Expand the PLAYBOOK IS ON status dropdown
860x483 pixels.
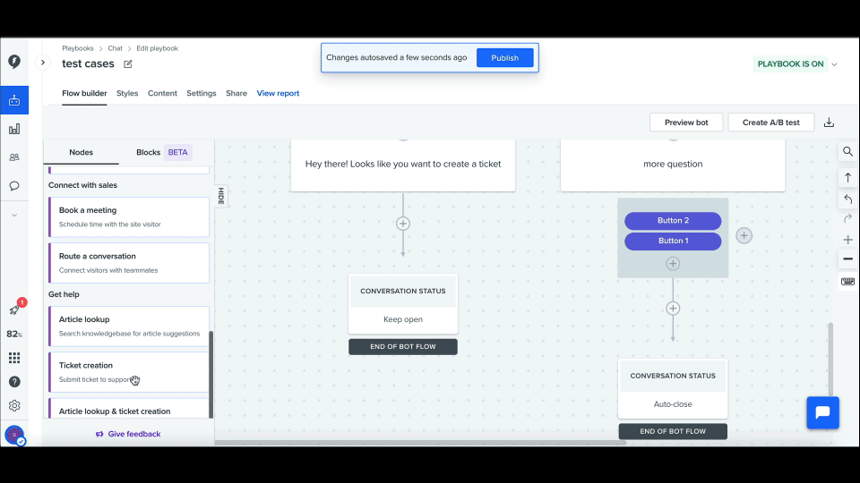click(834, 64)
